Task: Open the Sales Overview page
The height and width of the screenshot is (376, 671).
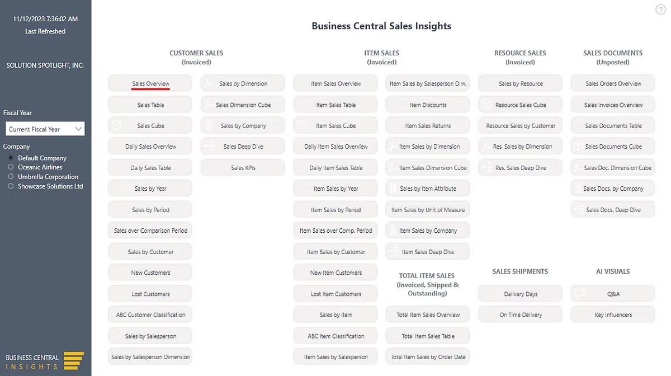Action: 150,83
